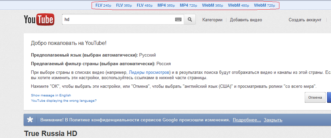Click Создать аккаунт link
331x138 pixels.
coord(305,20)
